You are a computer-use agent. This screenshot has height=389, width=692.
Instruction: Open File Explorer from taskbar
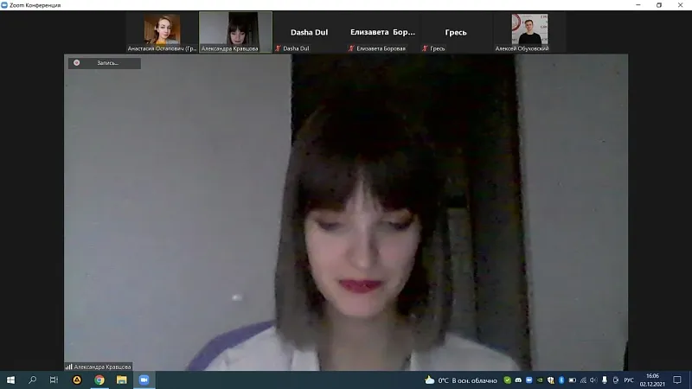click(x=122, y=379)
